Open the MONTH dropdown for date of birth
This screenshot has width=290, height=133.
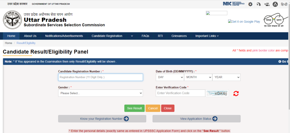(198, 77)
